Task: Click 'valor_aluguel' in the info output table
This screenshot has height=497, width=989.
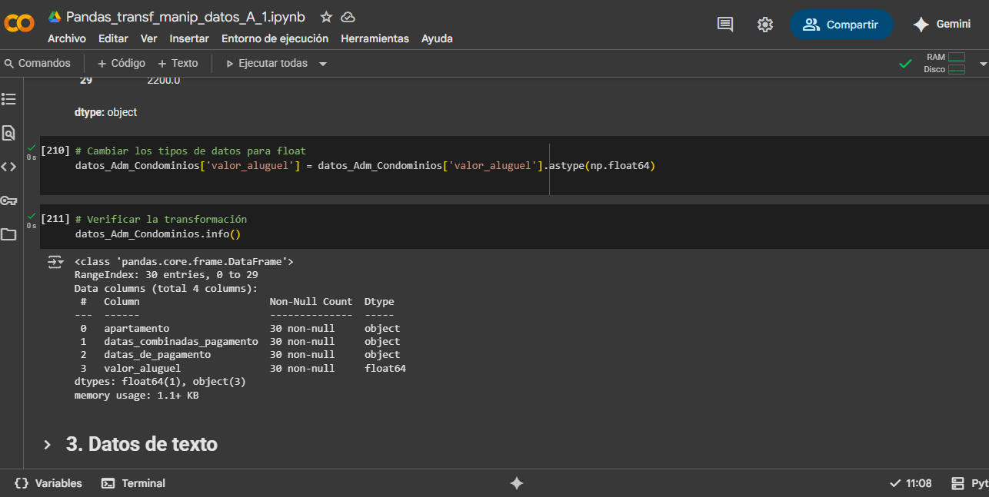Action: pos(142,368)
